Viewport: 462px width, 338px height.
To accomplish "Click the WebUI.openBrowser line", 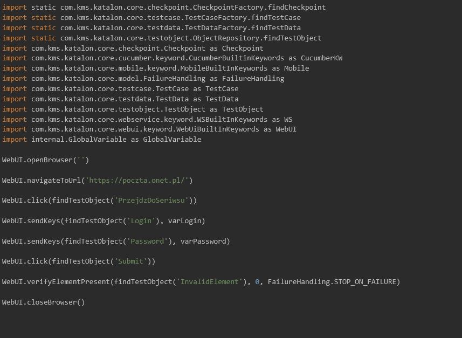I will [45, 160].
